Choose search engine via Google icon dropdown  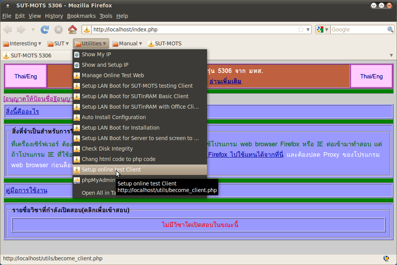(323, 29)
